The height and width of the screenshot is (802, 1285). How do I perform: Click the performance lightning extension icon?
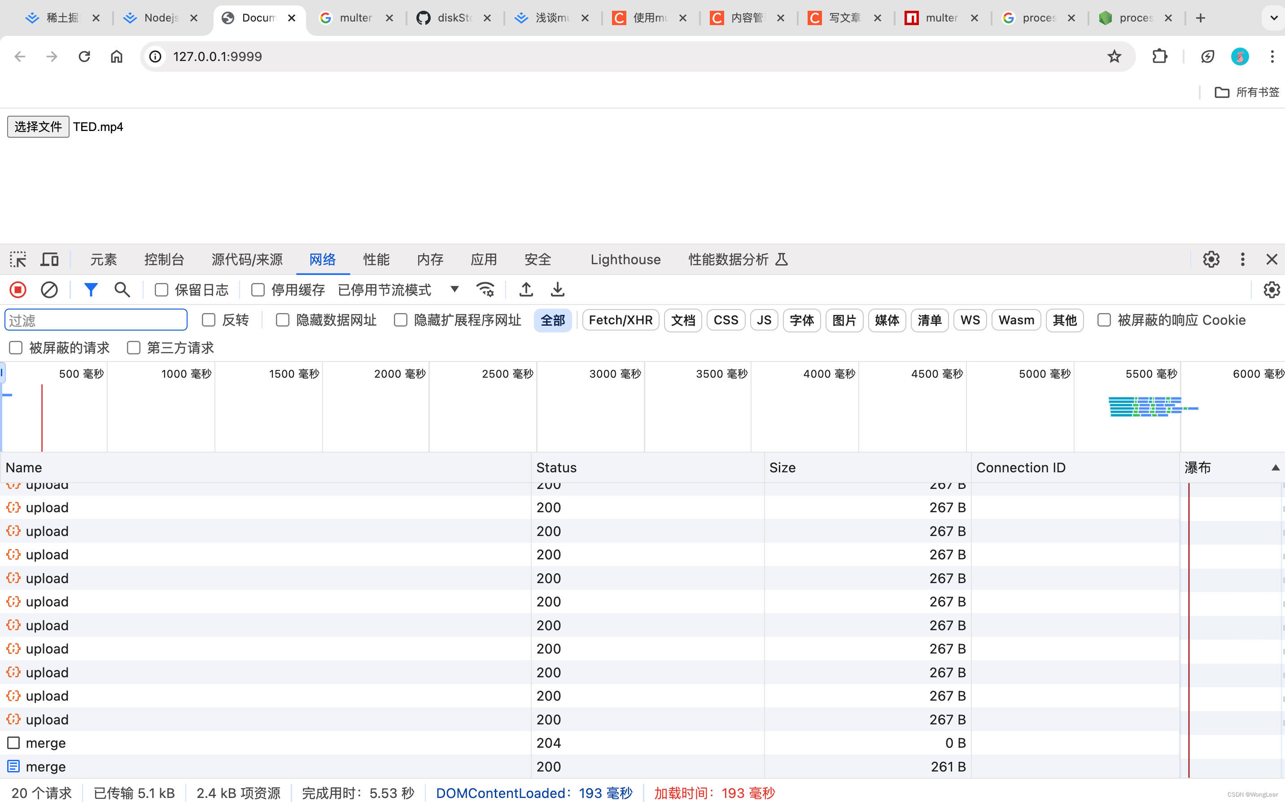point(1207,57)
